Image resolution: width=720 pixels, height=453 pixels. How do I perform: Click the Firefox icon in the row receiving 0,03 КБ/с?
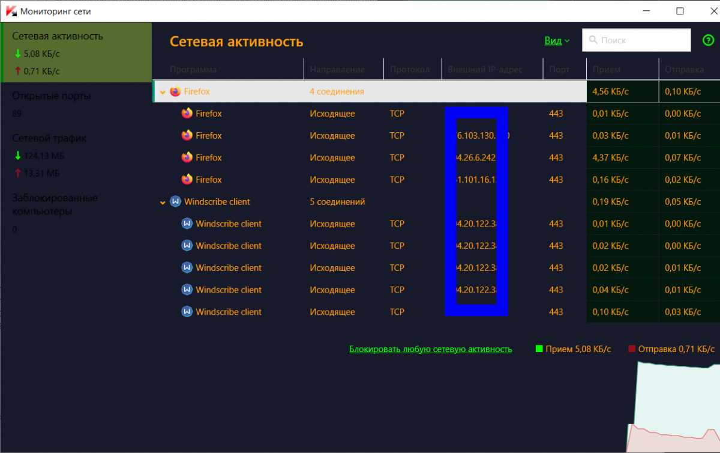pos(187,135)
